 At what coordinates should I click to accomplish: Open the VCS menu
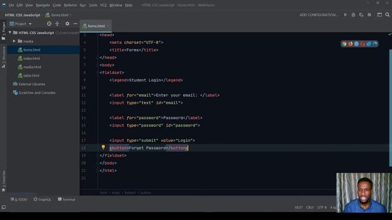[104, 5]
